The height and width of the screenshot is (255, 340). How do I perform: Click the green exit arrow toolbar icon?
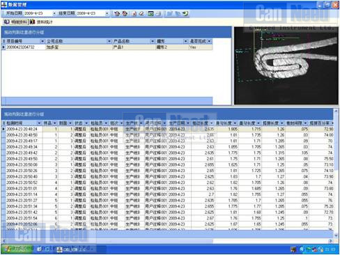click(x=185, y=14)
